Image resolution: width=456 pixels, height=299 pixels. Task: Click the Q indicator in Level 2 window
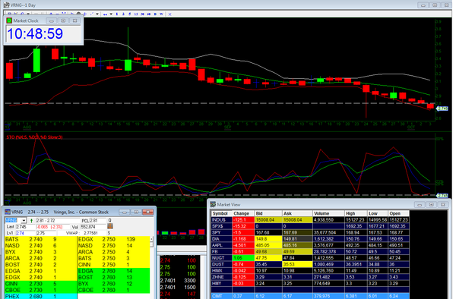pyautogui.click(x=110, y=220)
